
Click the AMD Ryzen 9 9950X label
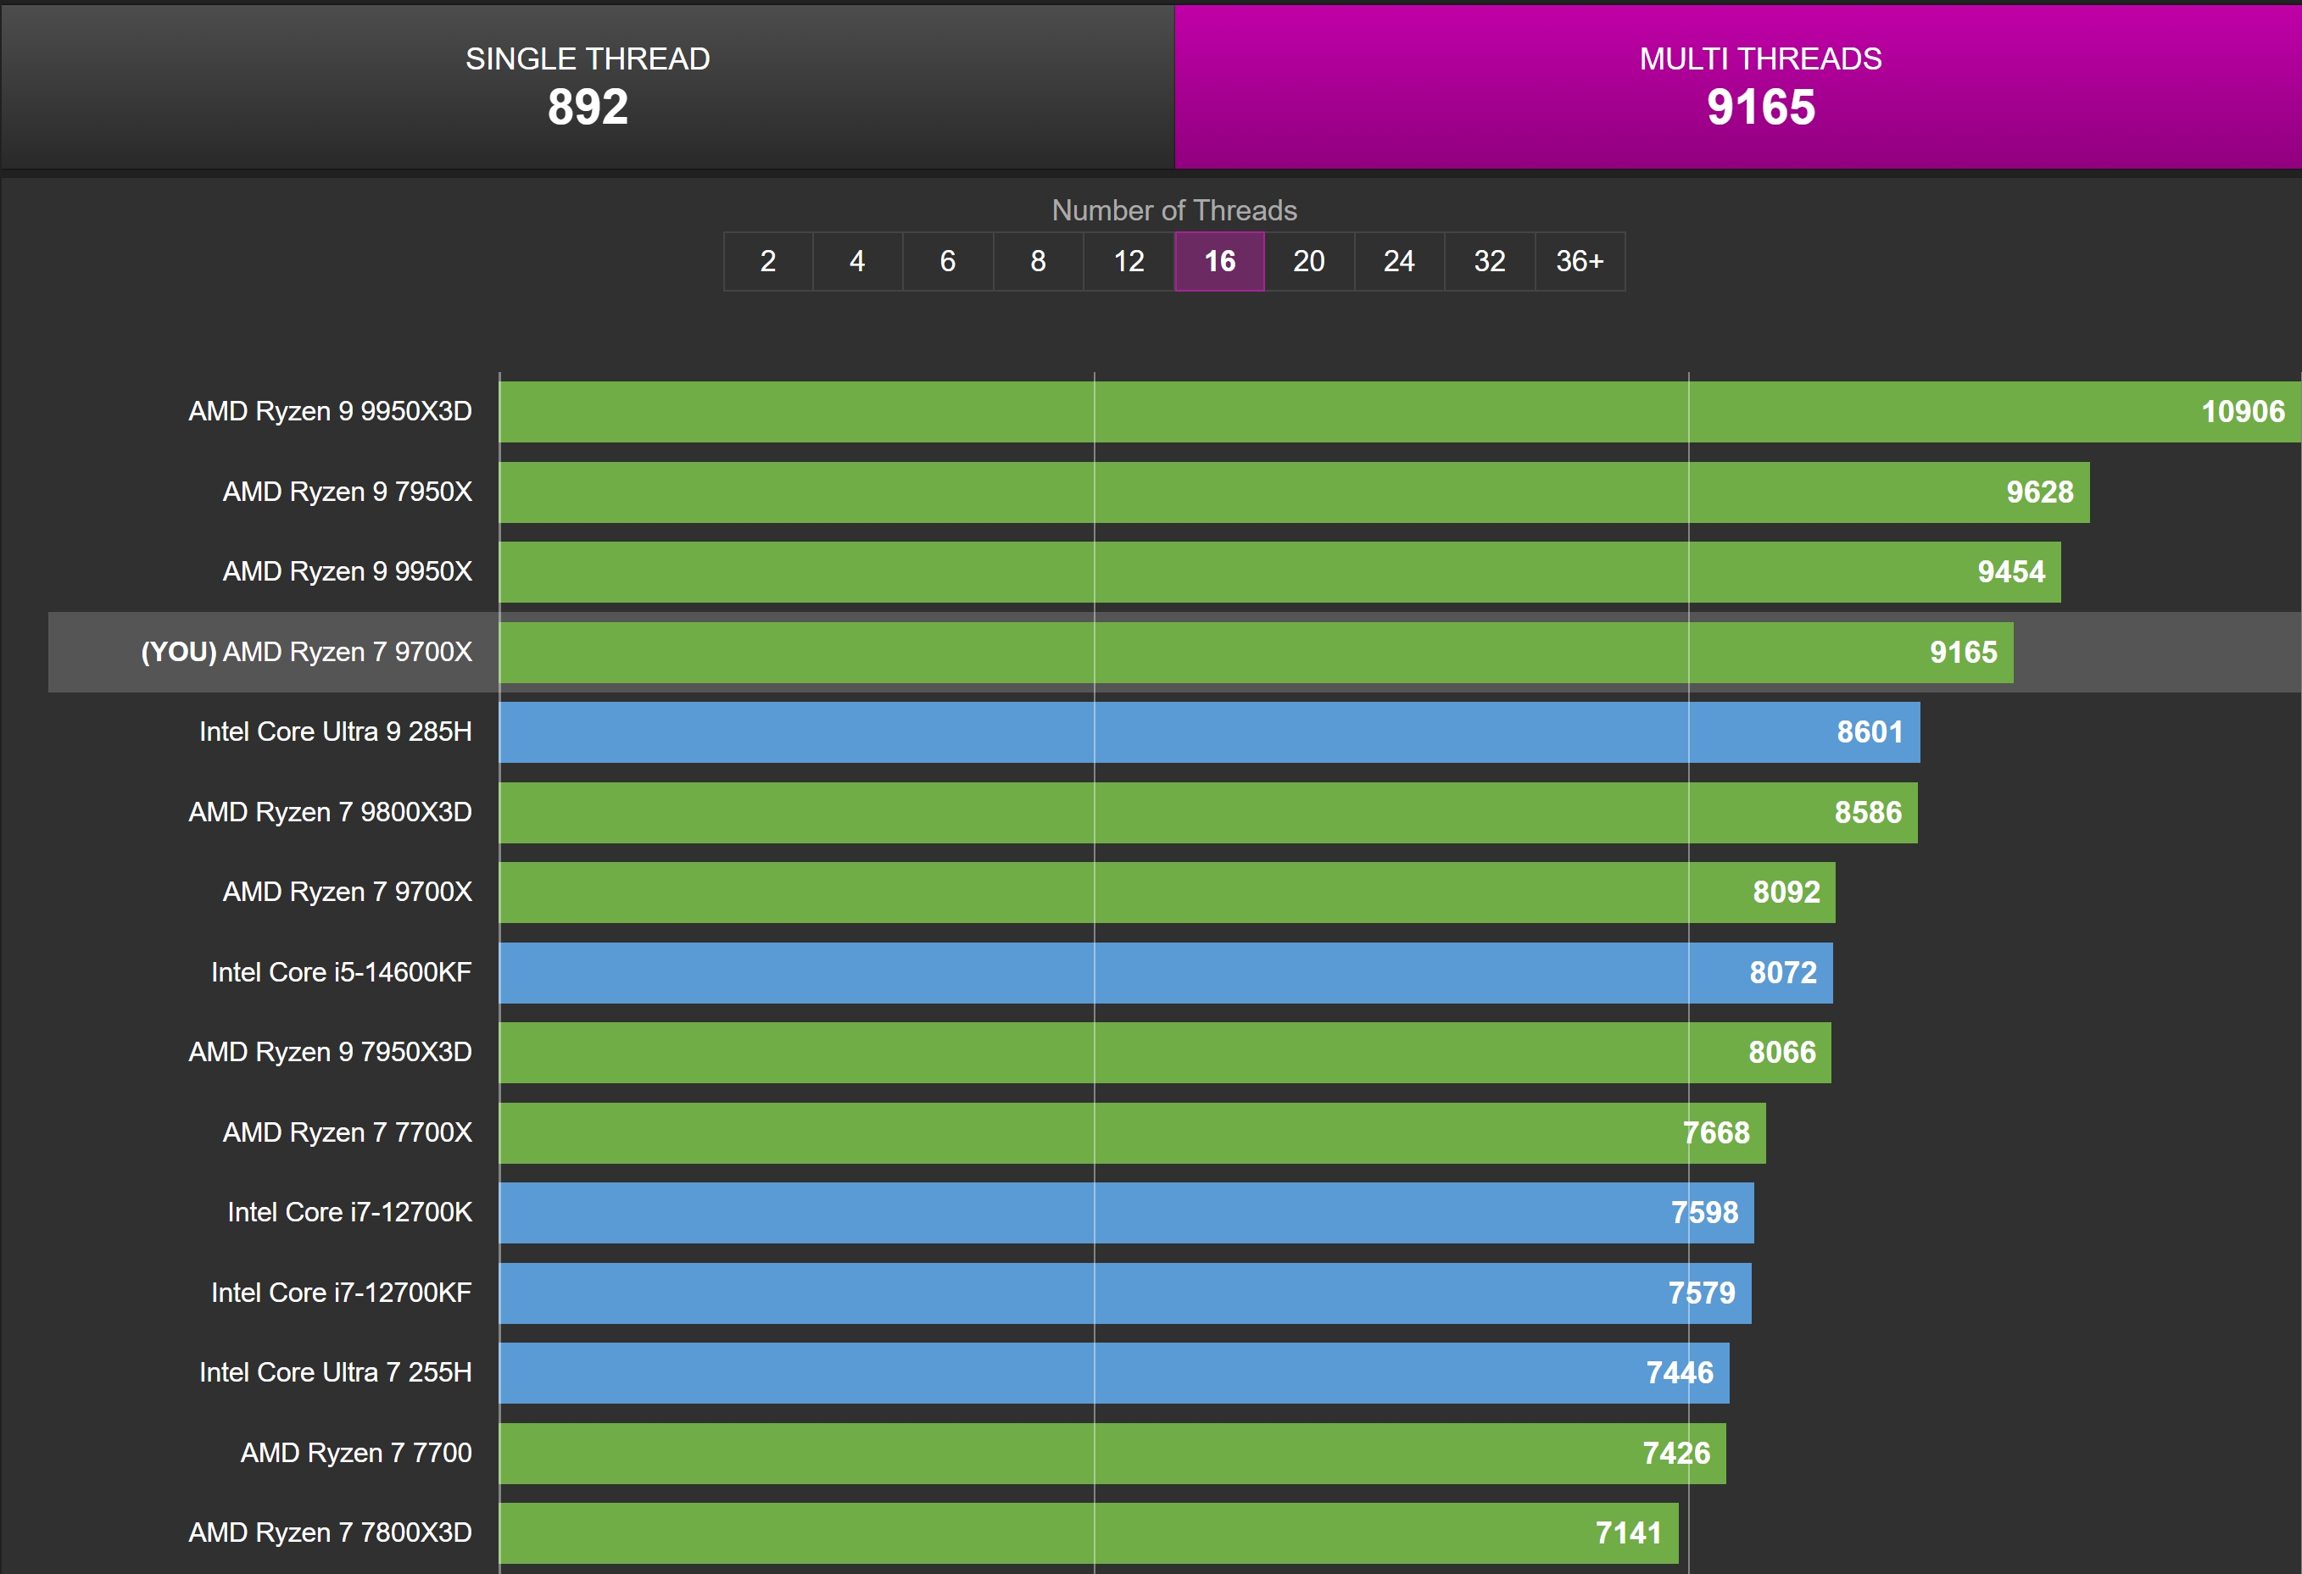(x=347, y=571)
